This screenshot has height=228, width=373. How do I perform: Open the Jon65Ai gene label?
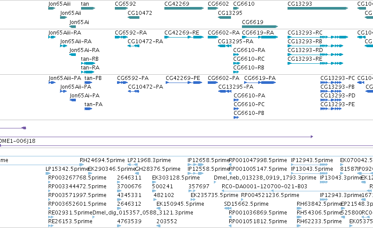pyautogui.click(x=79, y=22)
